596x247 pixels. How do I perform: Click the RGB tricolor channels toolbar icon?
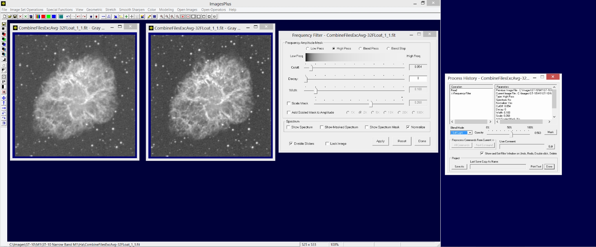38,16
